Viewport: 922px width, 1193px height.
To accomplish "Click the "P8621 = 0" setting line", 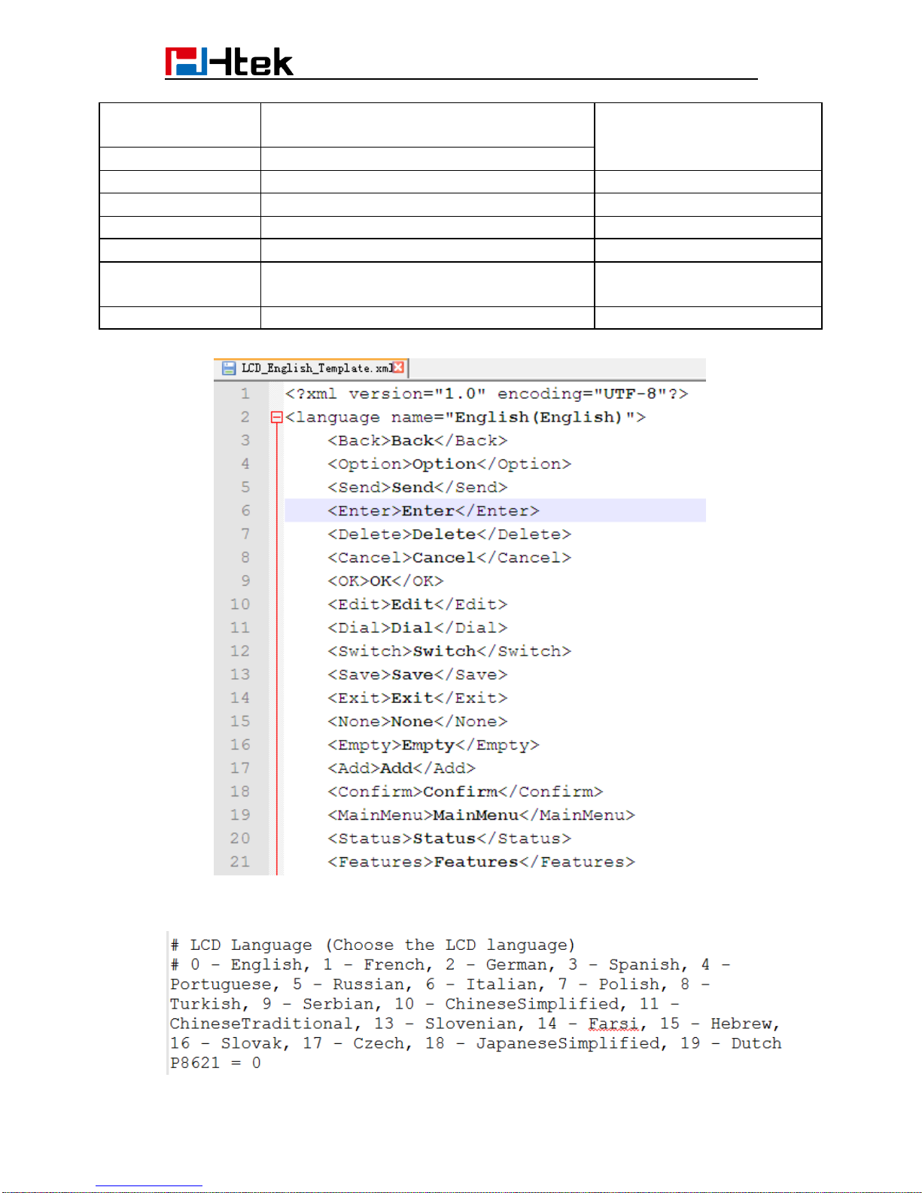I will [215, 1063].
